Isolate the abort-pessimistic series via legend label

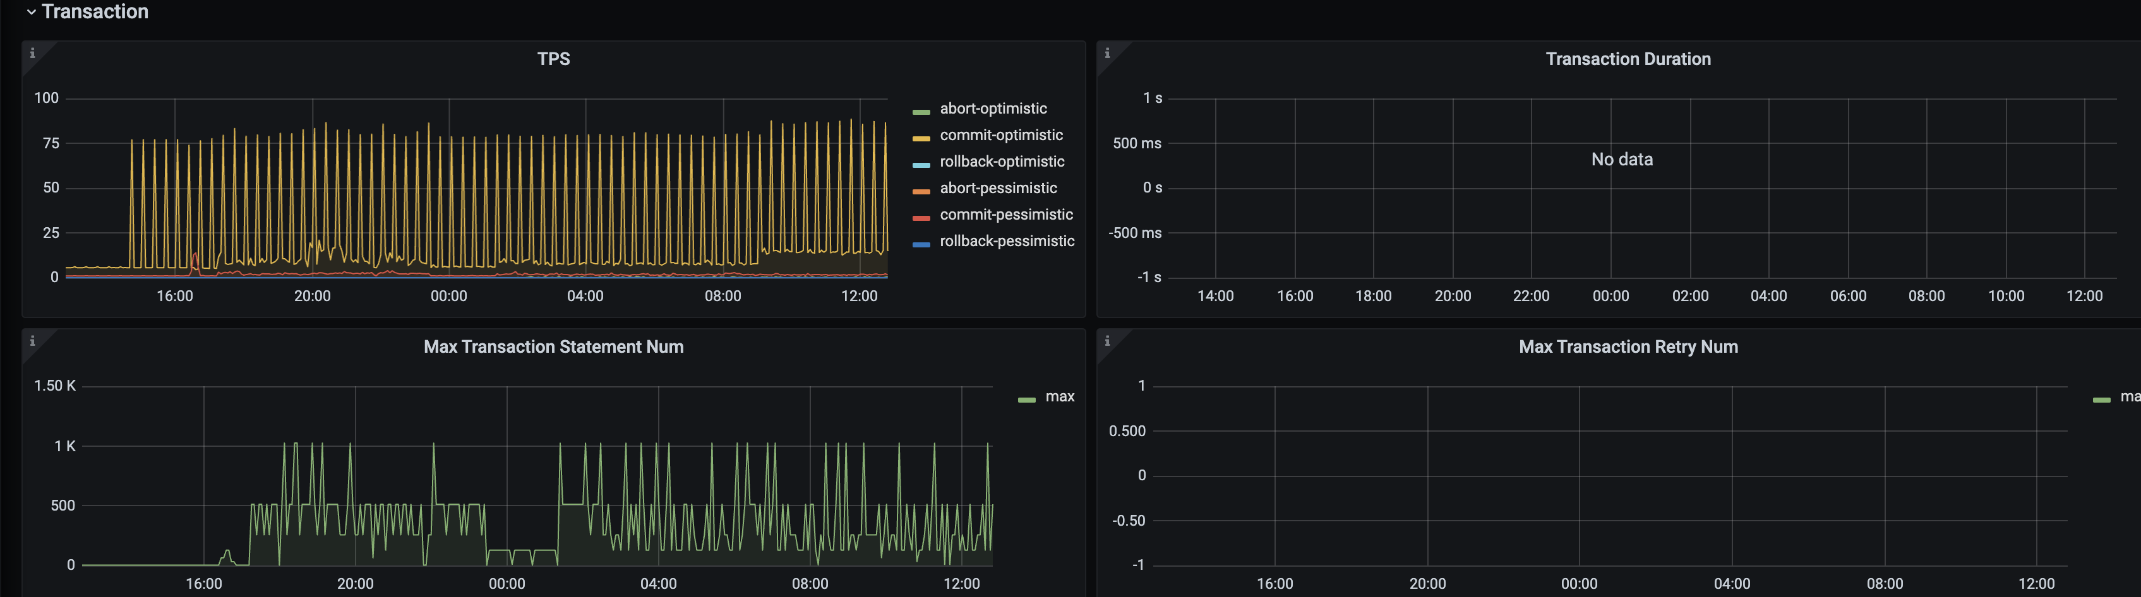click(997, 189)
